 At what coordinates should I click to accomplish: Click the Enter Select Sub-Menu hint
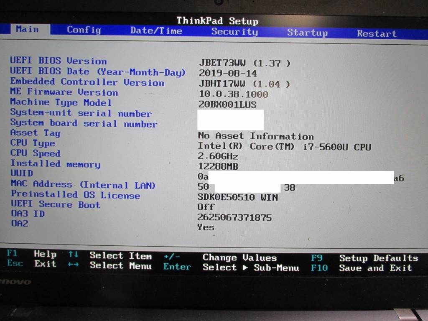pos(231,267)
